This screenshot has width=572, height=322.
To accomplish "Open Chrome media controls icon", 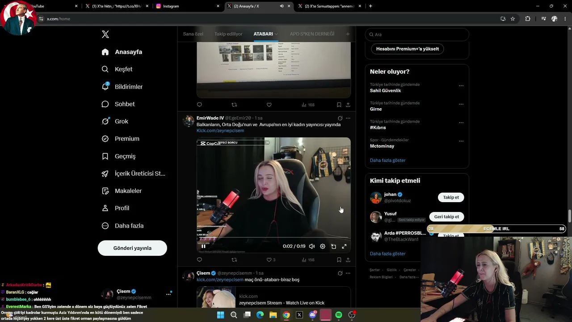I will (x=543, y=19).
